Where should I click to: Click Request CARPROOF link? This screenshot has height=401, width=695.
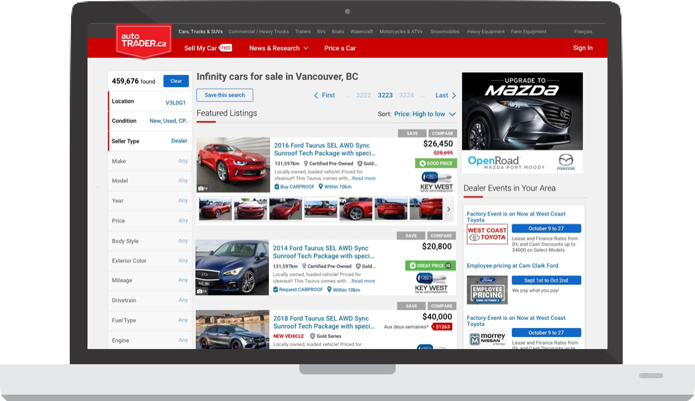(298, 289)
